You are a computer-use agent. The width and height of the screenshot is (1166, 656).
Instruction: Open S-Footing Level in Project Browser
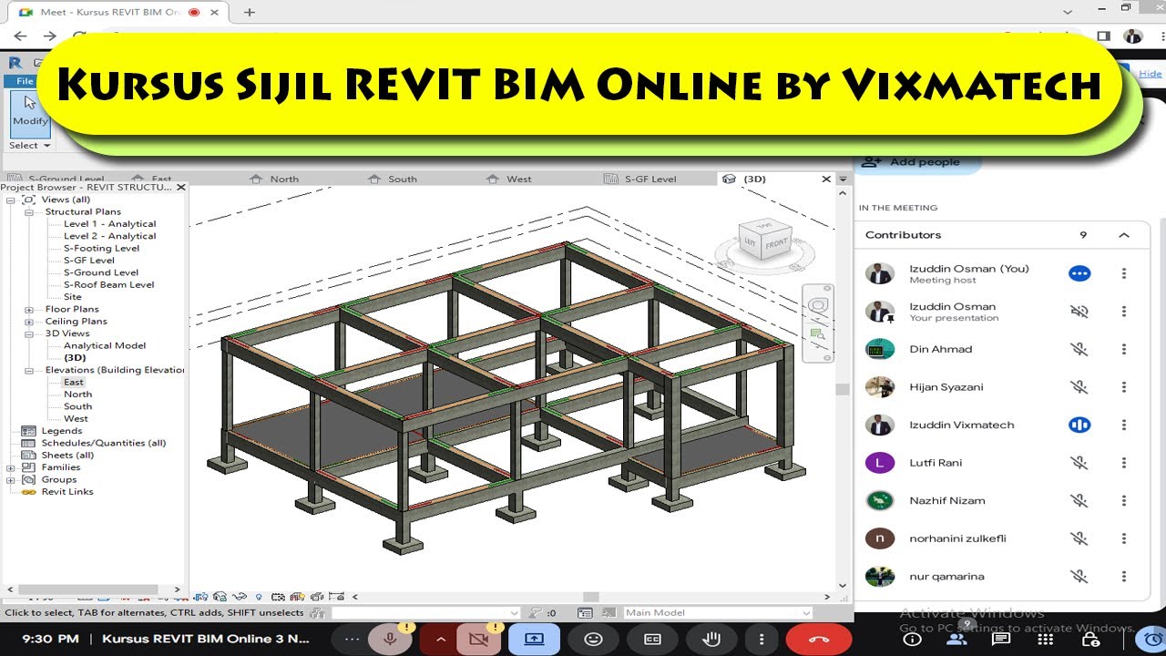click(x=101, y=248)
